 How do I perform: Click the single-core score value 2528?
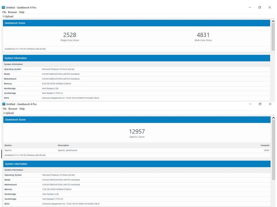pos(70,35)
